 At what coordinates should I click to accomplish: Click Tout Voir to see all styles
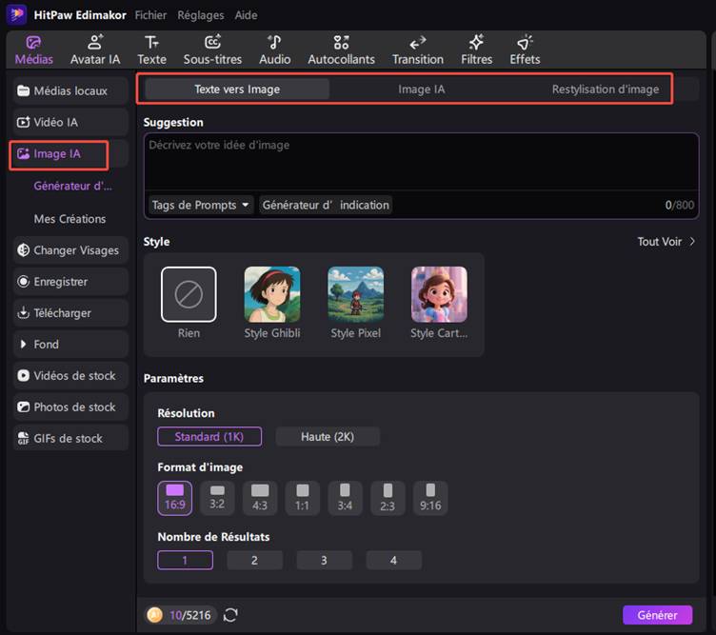(666, 242)
